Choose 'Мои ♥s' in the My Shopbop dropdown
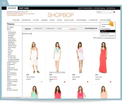The height and width of the screenshot is (104, 122). [x=108, y=31]
